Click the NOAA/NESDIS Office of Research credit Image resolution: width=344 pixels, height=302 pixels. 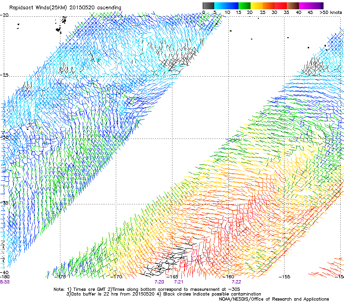tap(274, 299)
